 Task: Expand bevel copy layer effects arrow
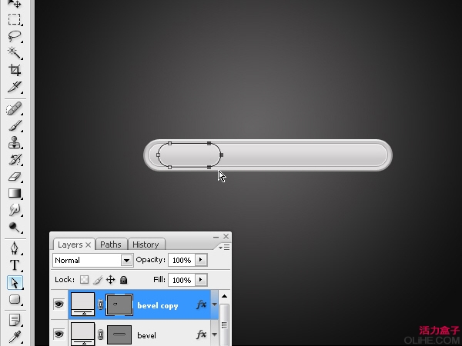click(215, 304)
